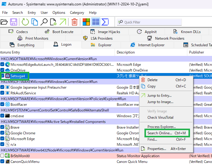Click the Autoruns title bar app icon
Image resolution: width=212 pixels, height=165 pixels.
4,4
